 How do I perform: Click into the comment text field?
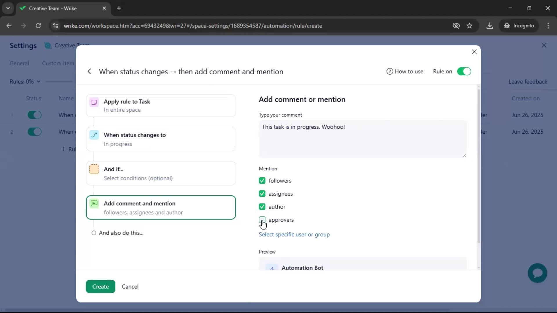click(x=363, y=139)
